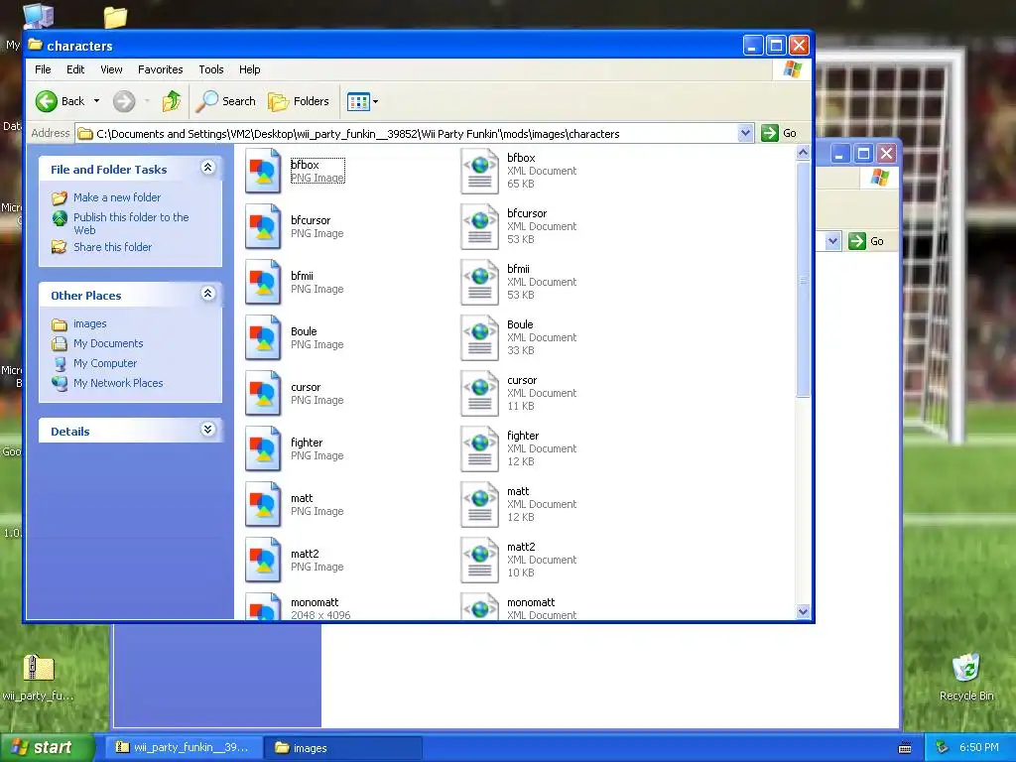Select the bfbox PNG image icon
Screen dimensions: 1016x762
click(x=263, y=171)
